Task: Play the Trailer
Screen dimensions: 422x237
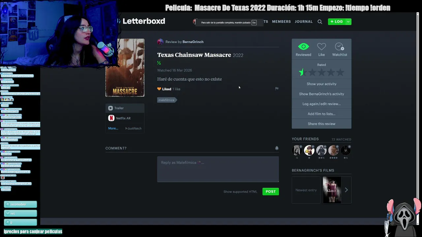Action: 125,108
